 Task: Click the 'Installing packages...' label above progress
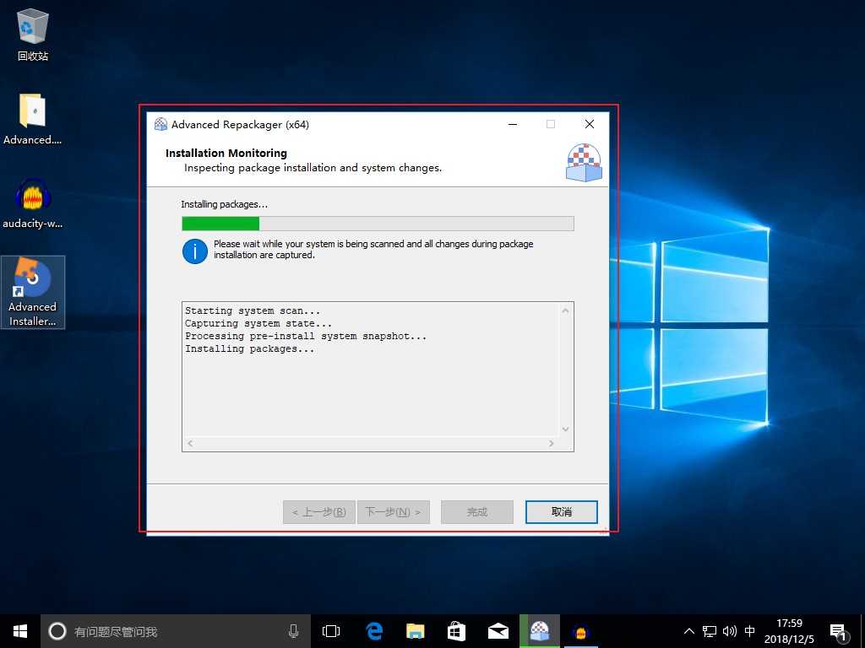[225, 204]
